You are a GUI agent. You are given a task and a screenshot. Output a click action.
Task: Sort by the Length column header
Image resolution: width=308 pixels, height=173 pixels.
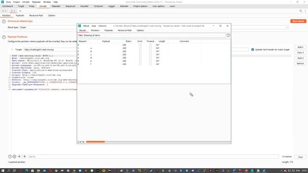tap(162, 41)
